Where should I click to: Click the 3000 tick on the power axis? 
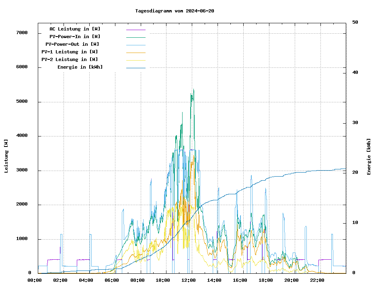(x=22, y=170)
